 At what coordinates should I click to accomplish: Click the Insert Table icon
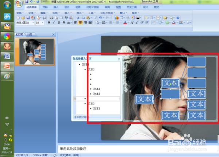(x=122, y=18)
